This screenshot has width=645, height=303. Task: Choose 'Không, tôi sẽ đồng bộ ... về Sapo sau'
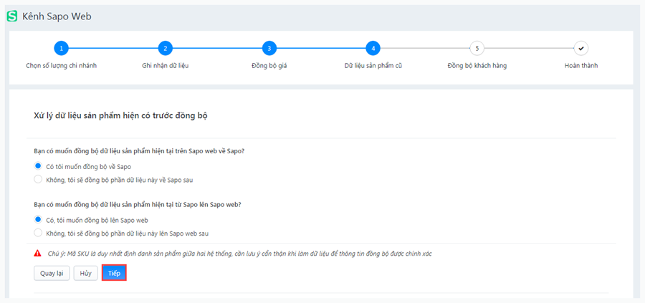(38, 179)
